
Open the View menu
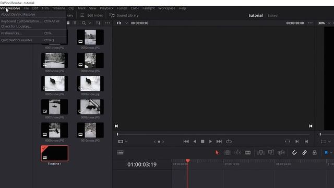point(93,8)
